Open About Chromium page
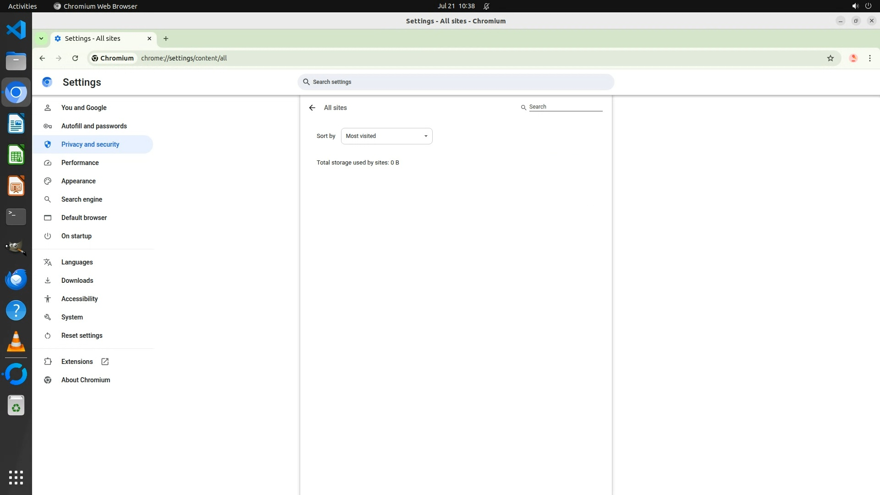This screenshot has width=880, height=495. pos(86,380)
